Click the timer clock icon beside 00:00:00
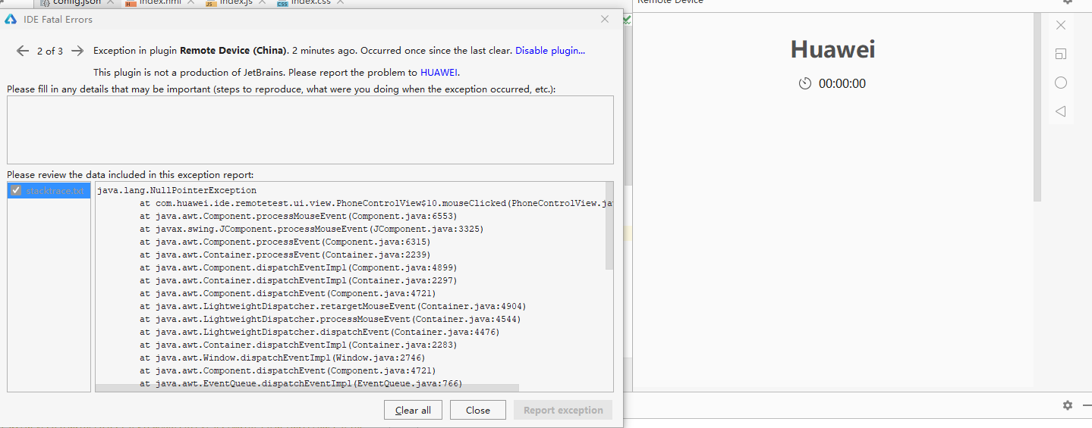The width and height of the screenshot is (1092, 428). (805, 83)
